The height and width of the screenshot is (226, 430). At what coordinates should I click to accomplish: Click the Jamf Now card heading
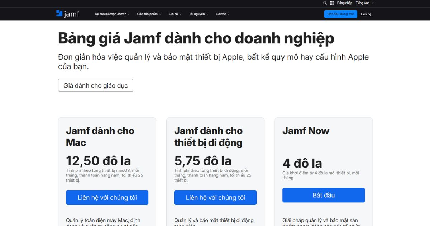coord(306,131)
